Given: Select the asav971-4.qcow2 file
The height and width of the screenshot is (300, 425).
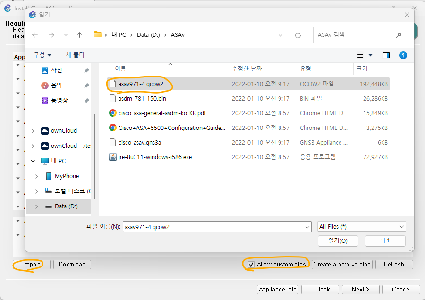Looking at the screenshot, I should point(248,84).
